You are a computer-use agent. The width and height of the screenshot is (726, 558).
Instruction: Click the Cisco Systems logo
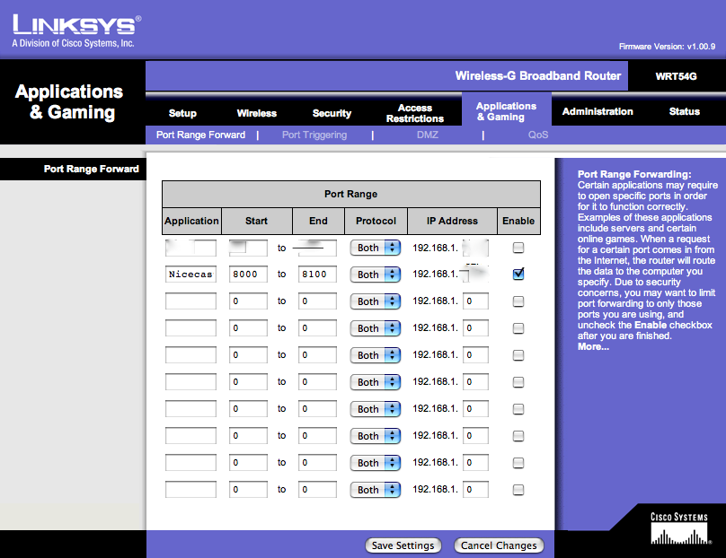[679, 528]
